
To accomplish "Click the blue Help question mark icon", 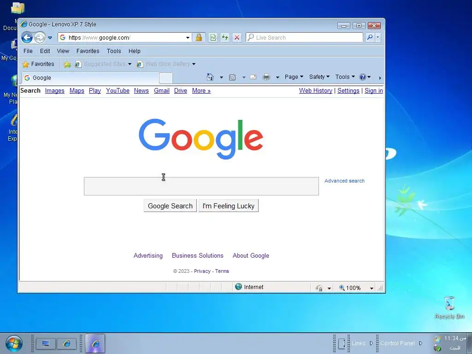I will point(363,77).
